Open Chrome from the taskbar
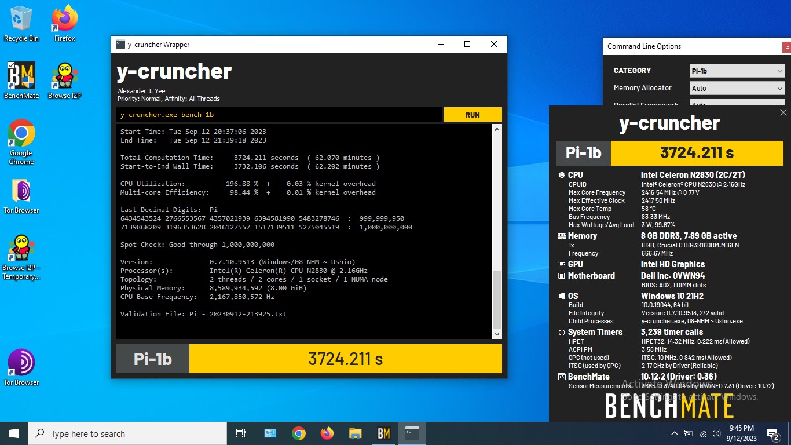Screen dimensions: 791x445 point(299,433)
